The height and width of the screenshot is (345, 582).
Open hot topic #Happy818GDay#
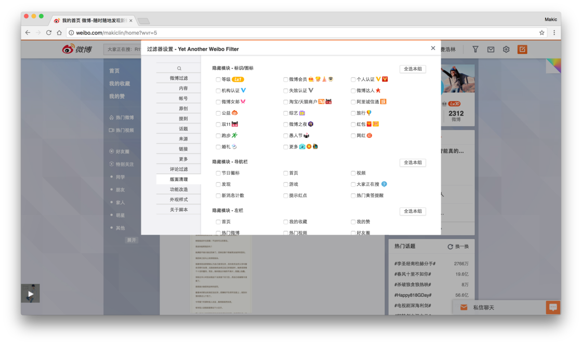[413, 295]
